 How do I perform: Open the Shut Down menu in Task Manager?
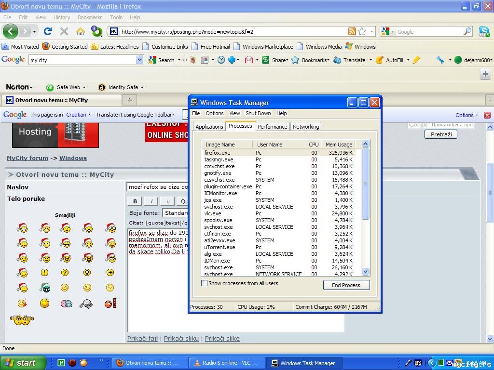pyautogui.click(x=258, y=113)
